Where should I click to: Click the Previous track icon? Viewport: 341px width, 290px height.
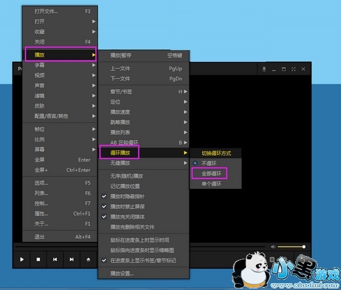(x=55, y=259)
